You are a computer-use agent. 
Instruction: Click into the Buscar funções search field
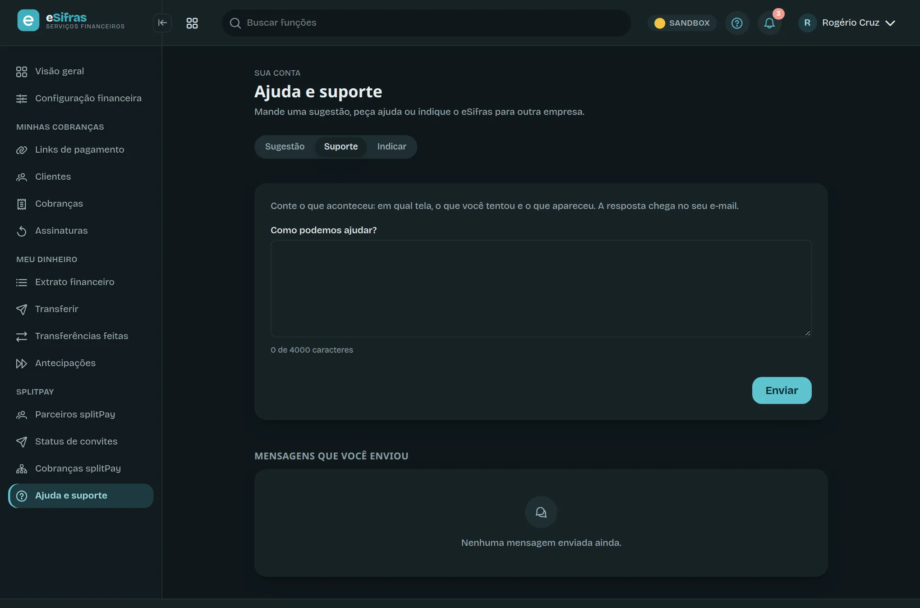point(426,23)
